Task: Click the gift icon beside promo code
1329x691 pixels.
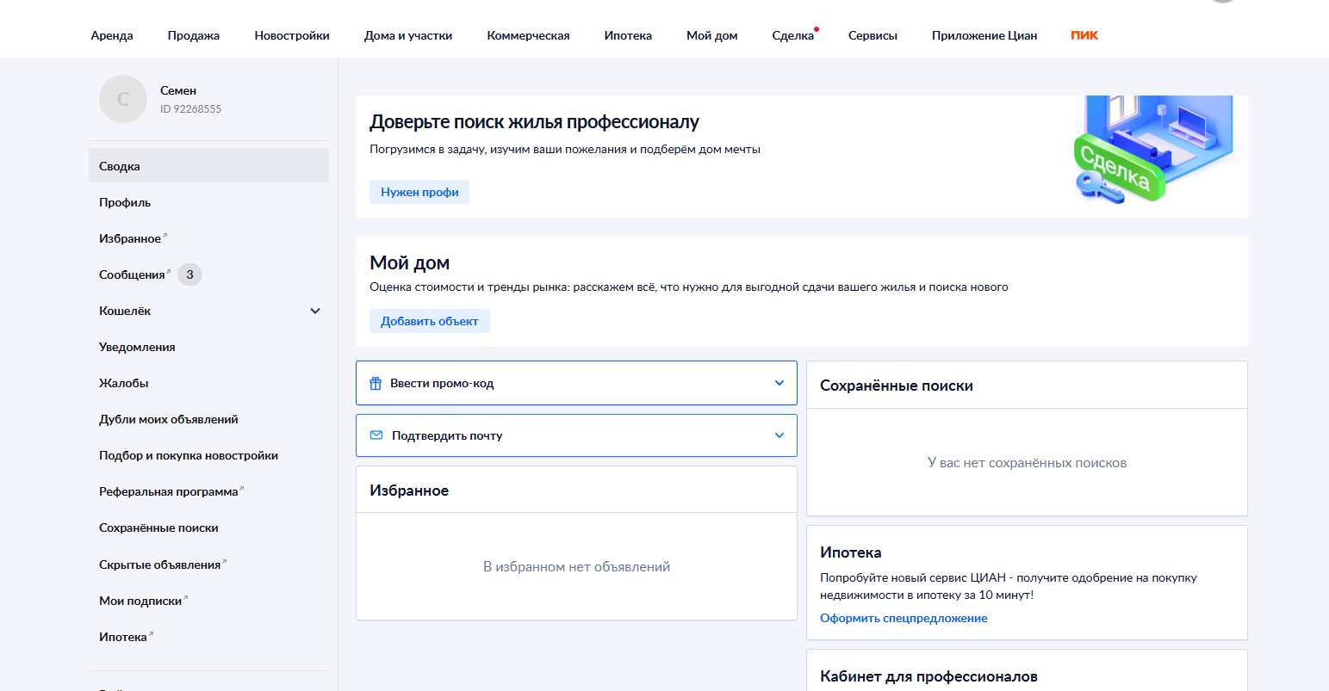Action: tap(376, 384)
